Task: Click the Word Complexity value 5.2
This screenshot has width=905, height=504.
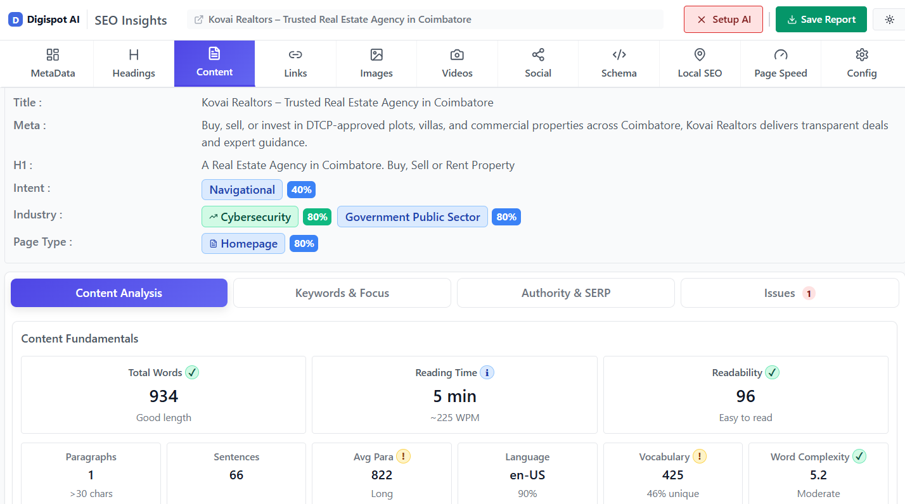Action: click(818, 475)
